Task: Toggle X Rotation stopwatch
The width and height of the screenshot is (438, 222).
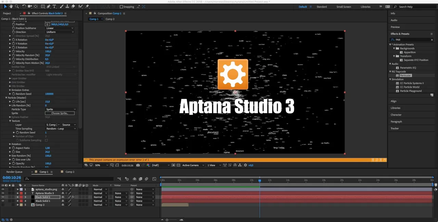Action: click(14, 40)
